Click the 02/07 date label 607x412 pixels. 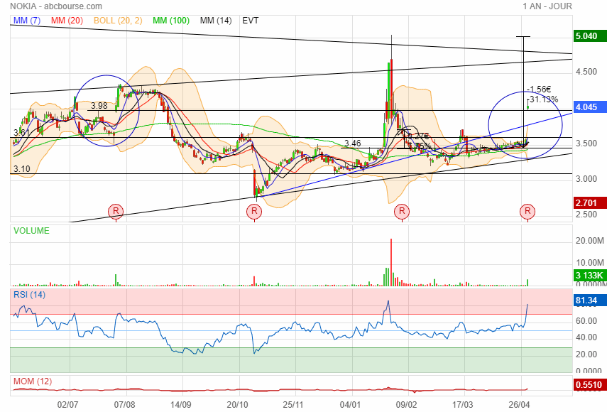[67, 405]
